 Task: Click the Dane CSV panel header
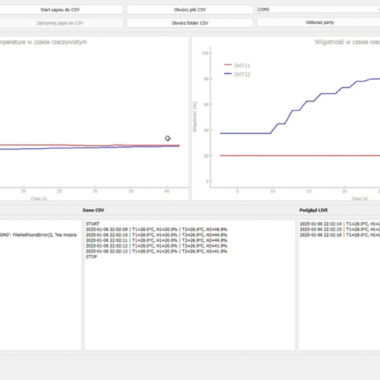pos(94,210)
